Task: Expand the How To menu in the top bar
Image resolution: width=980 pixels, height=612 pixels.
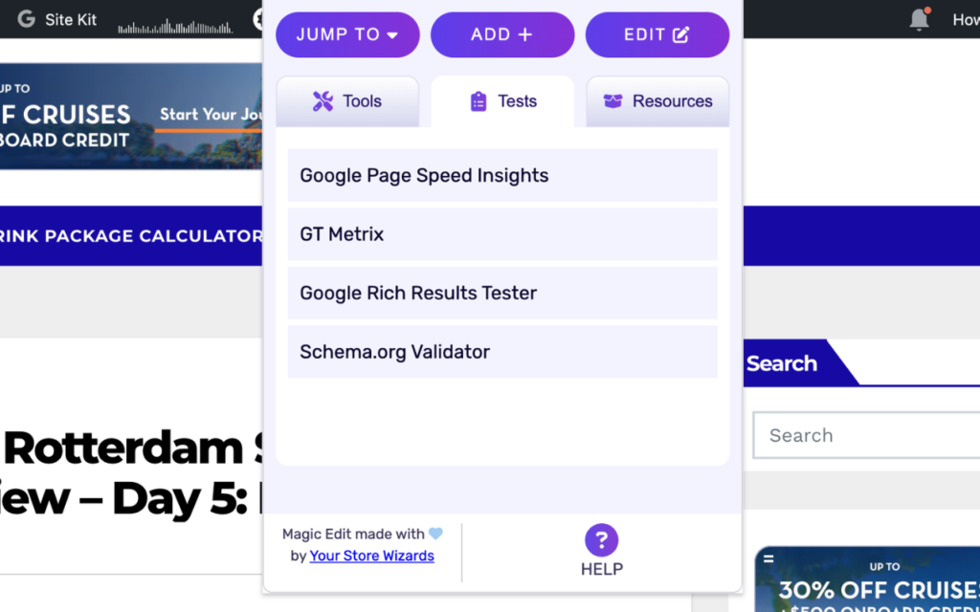Action: click(x=965, y=18)
